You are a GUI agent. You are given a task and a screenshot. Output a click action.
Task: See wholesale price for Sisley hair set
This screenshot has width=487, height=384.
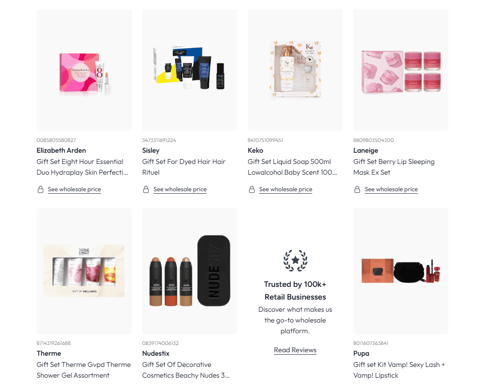click(180, 189)
